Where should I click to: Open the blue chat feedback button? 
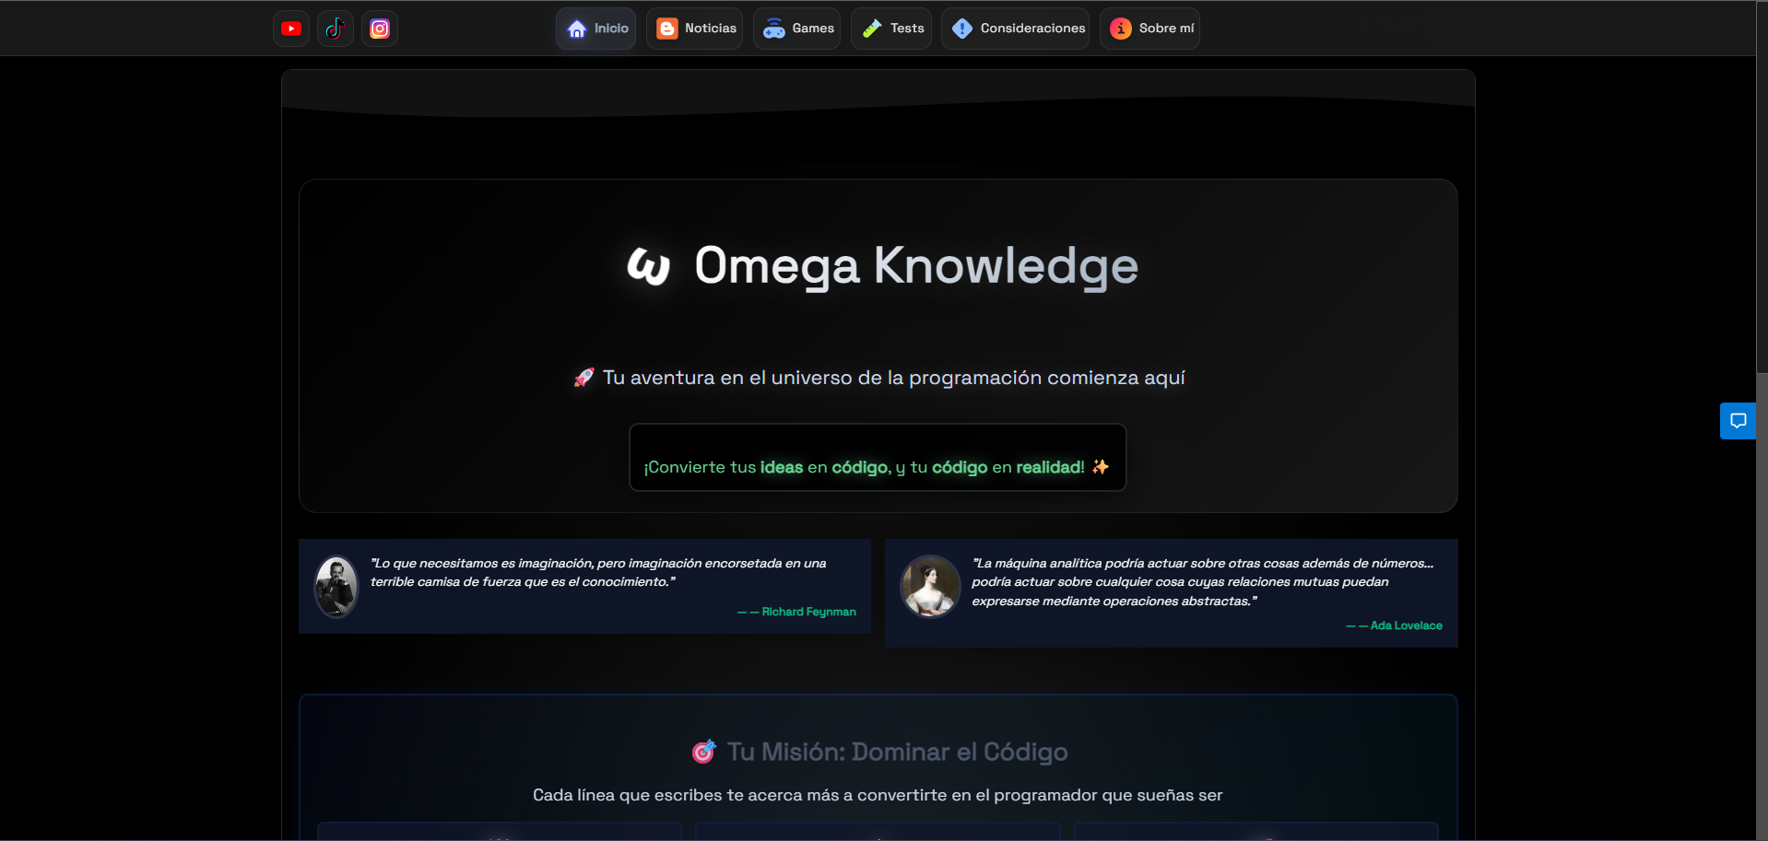click(x=1739, y=421)
